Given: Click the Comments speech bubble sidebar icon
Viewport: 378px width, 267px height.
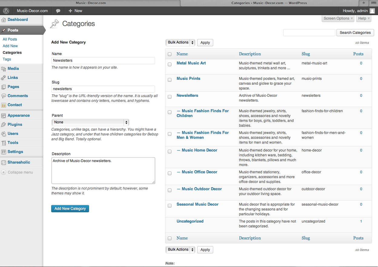Looking at the screenshot, I should point(4,96).
